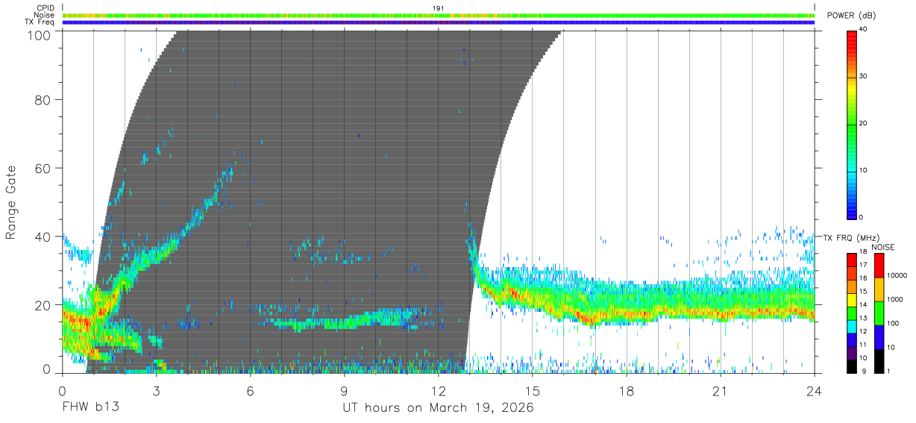Click x-axis tick label 6
This screenshot has height=423, width=916.
click(250, 391)
